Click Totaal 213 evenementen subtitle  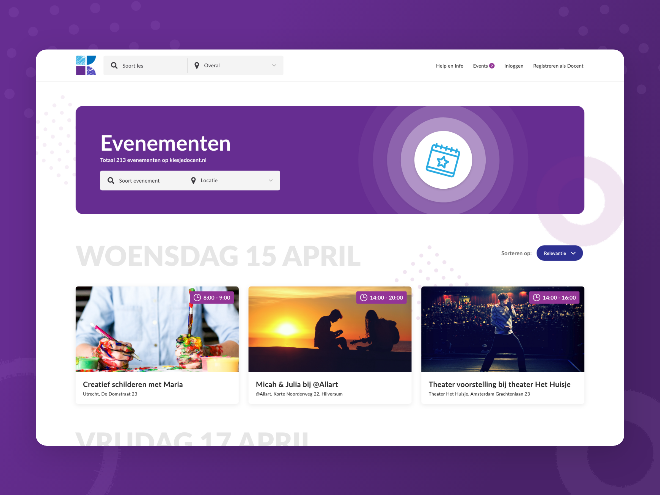(x=153, y=160)
